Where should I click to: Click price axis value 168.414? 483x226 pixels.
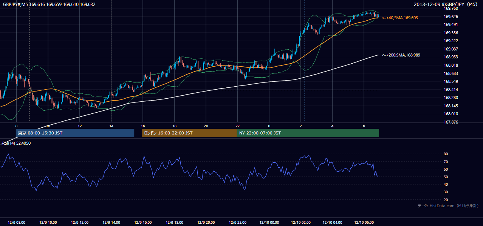(450, 90)
